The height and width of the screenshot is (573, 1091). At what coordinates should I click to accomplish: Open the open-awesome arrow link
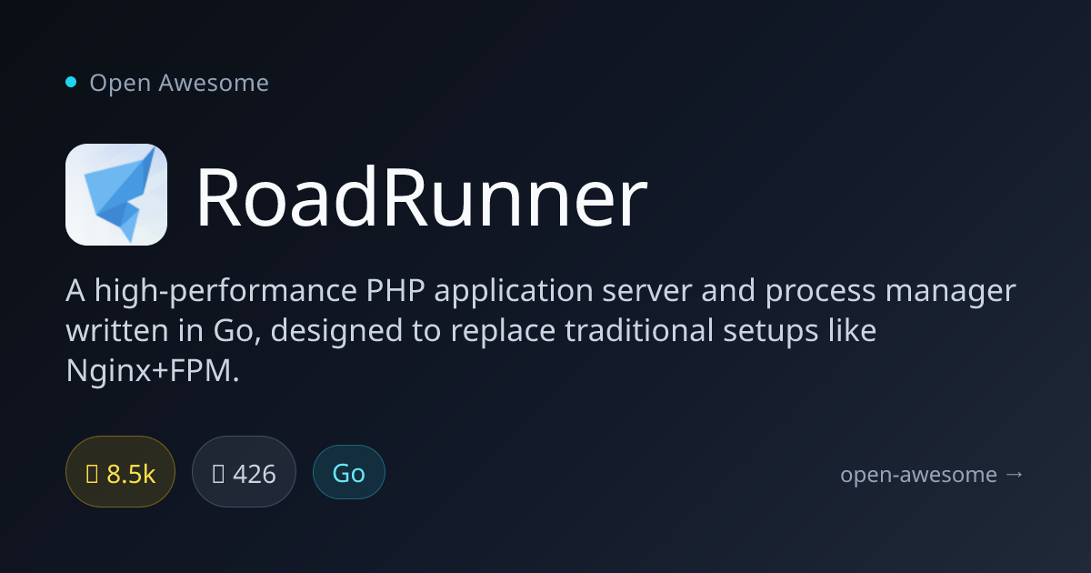[933, 474]
